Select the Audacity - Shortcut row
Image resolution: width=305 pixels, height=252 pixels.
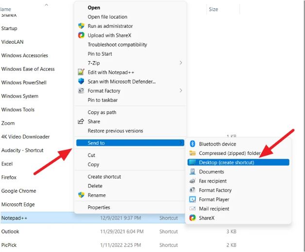(x=22, y=151)
